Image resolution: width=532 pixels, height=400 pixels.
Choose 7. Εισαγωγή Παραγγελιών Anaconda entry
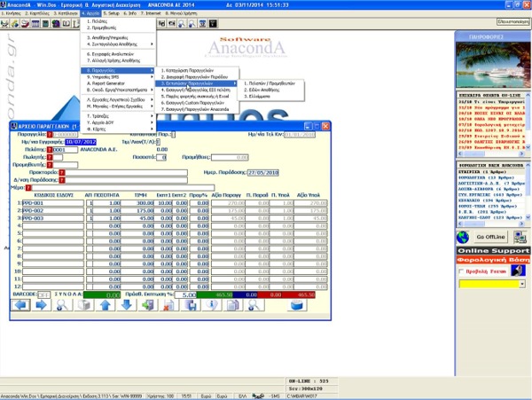[x=197, y=110]
